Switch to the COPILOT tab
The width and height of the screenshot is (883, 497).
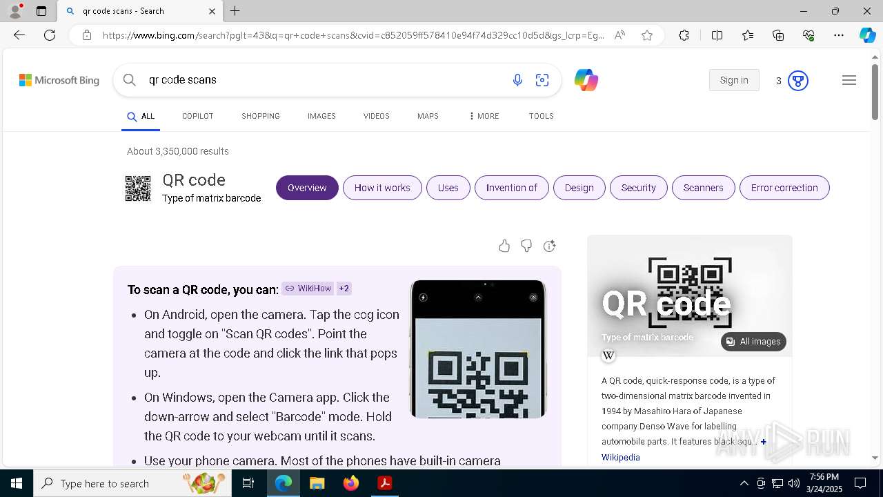click(197, 116)
